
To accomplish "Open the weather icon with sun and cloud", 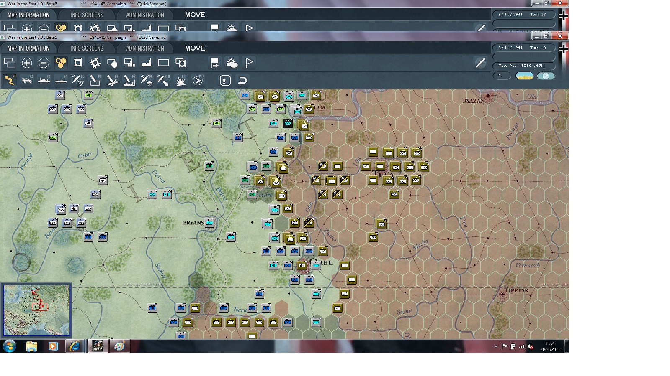I will 232,63.
